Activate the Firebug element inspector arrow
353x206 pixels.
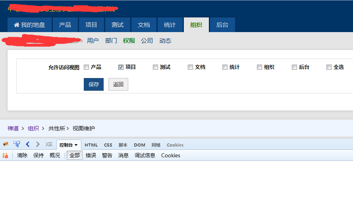coord(17,144)
